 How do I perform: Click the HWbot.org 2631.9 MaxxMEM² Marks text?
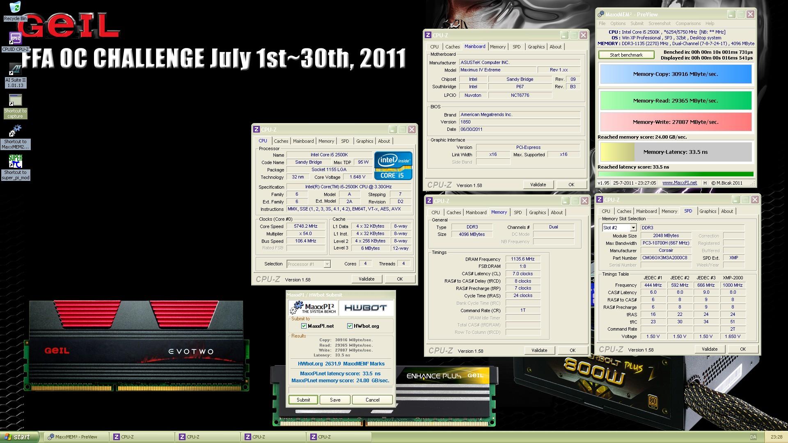click(x=341, y=364)
